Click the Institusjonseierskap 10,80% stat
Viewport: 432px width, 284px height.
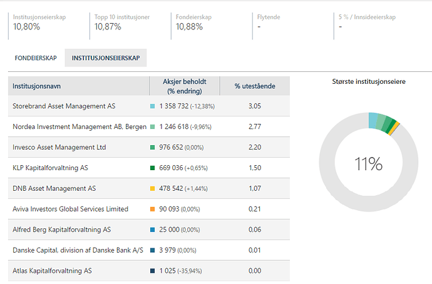pyautogui.click(x=39, y=22)
